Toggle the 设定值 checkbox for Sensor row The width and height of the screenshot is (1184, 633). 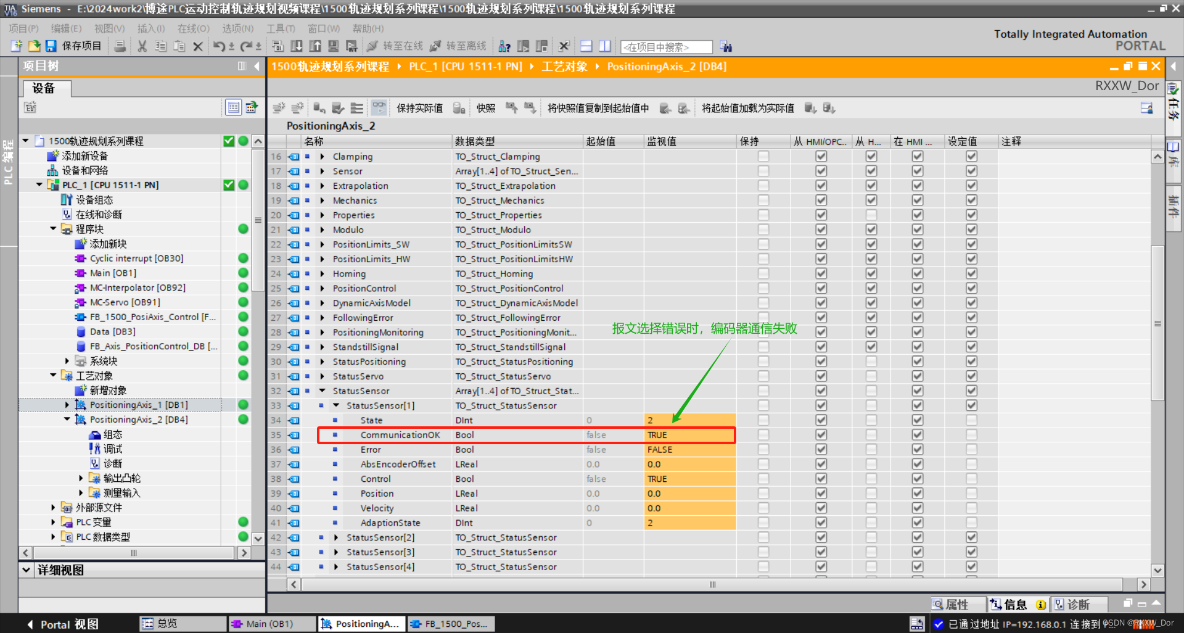(972, 172)
